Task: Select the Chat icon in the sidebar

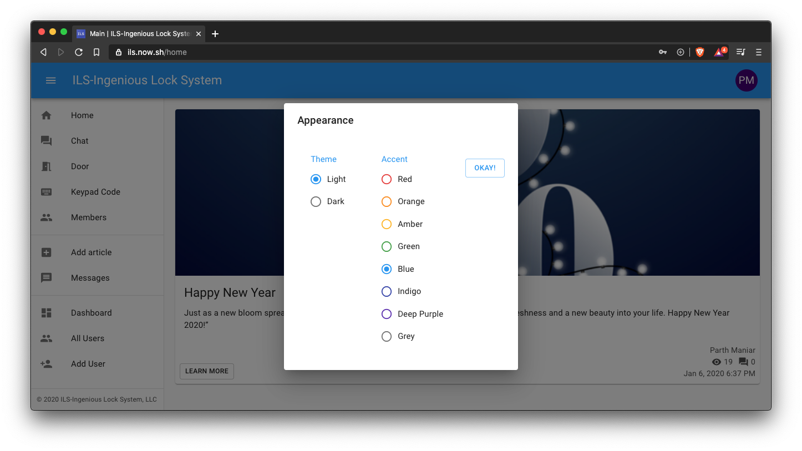Action: coord(46,140)
